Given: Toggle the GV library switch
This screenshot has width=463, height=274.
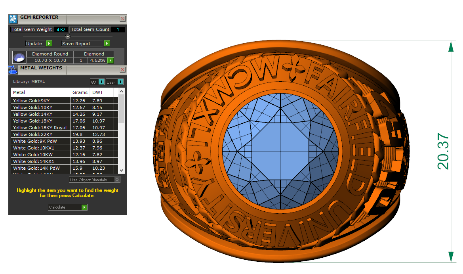Looking at the screenshot, I should point(101,82).
